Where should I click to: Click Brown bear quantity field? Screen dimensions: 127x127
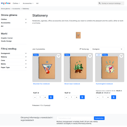click(71, 97)
